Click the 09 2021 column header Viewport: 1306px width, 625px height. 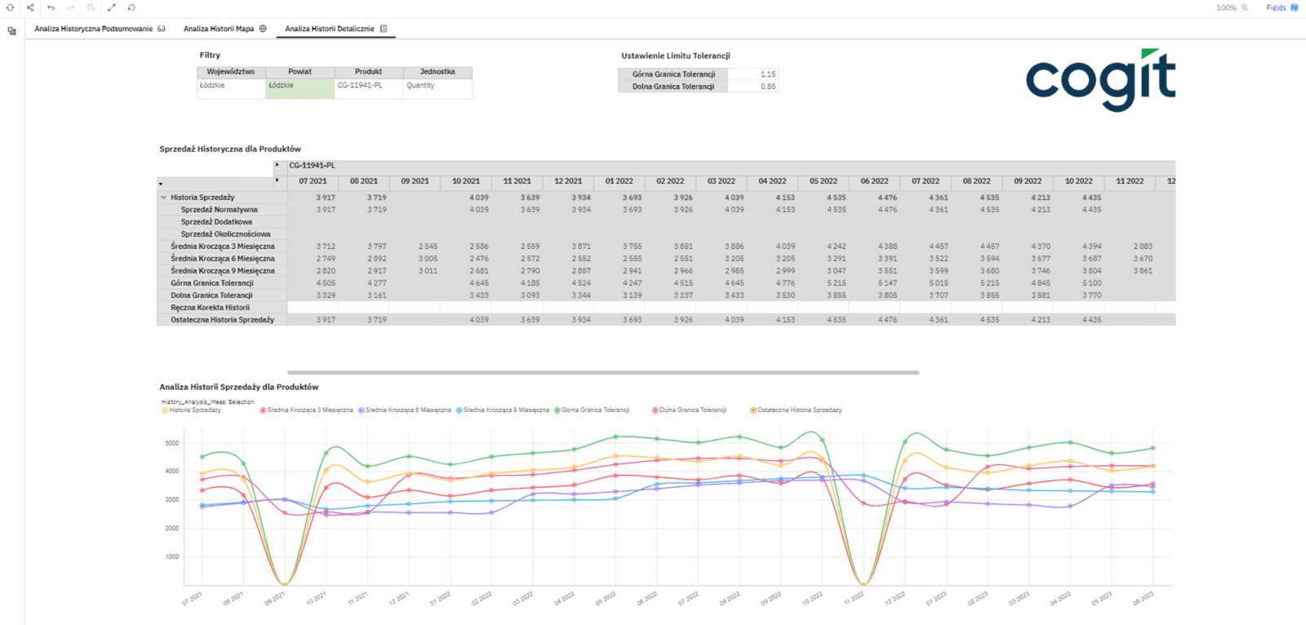415,181
